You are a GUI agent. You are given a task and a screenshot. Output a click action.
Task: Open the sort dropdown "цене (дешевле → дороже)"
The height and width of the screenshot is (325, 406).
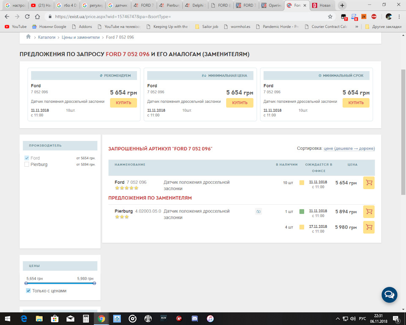pyautogui.click(x=349, y=148)
